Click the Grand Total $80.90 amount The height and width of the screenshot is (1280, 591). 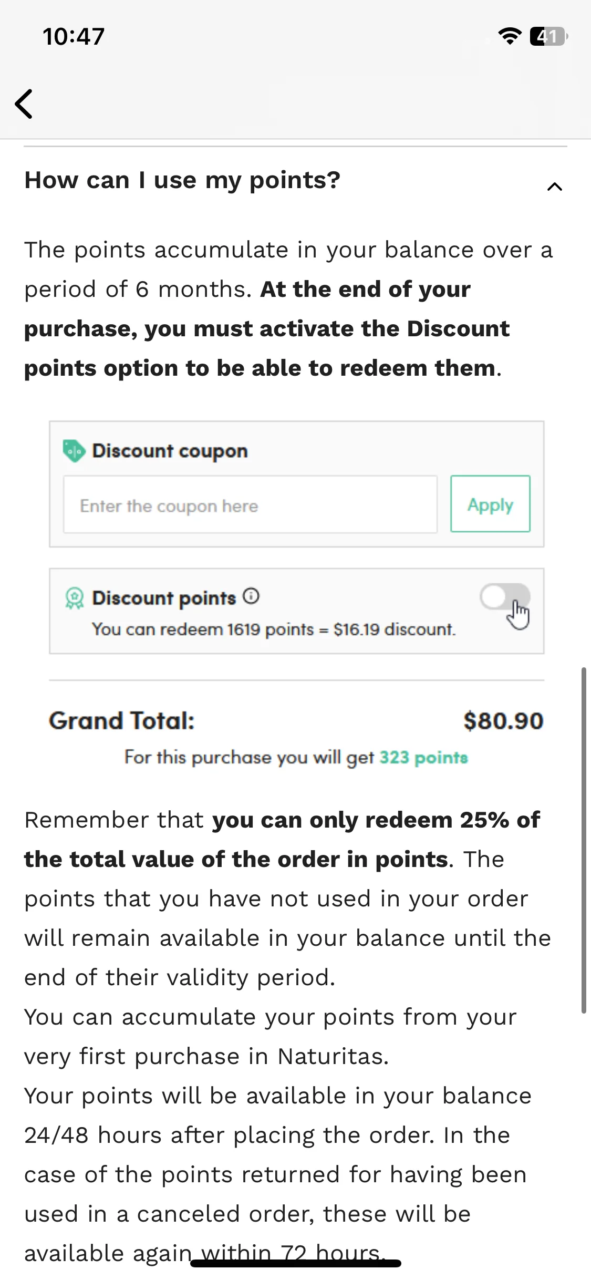pyautogui.click(x=503, y=721)
